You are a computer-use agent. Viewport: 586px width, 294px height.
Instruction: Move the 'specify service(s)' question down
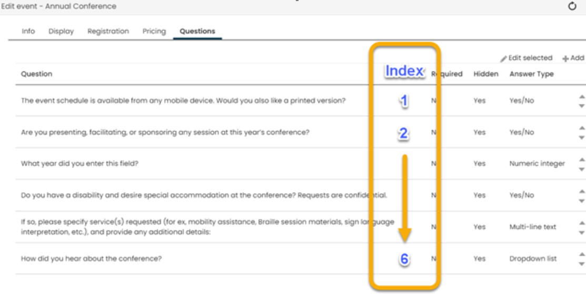581,232
